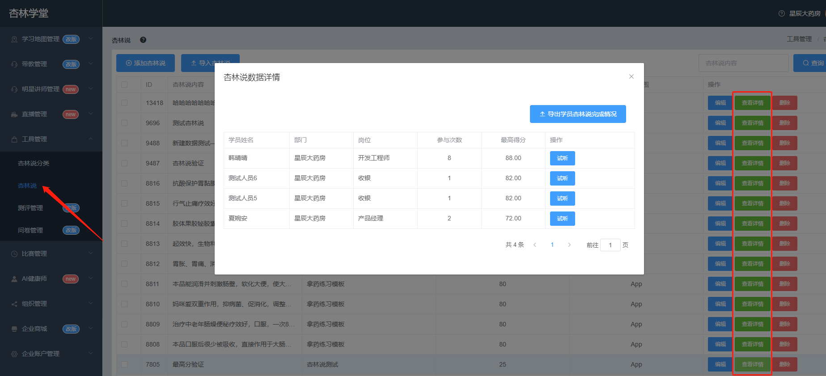The height and width of the screenshot is (376, 826).
Task: Click page number 1 in dialog pagination
Action: [552, 245]
